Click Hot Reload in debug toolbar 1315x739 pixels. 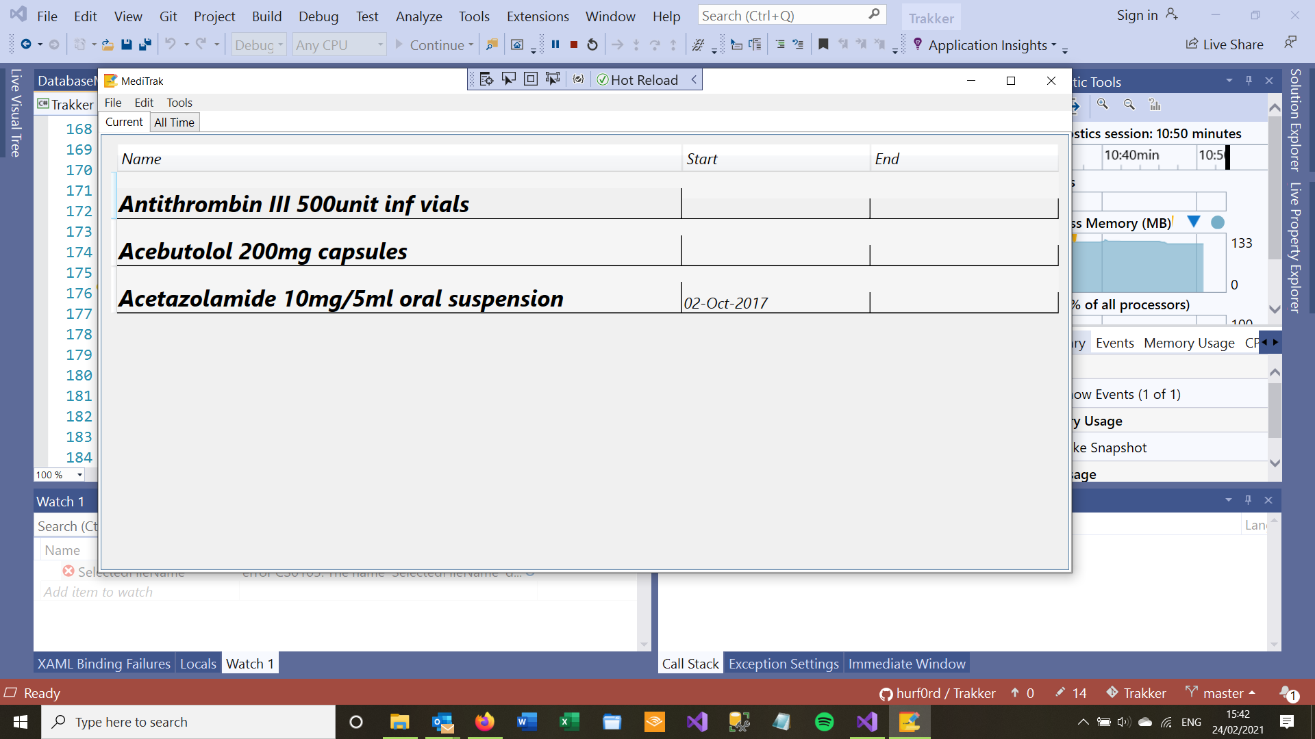point(637,80)
